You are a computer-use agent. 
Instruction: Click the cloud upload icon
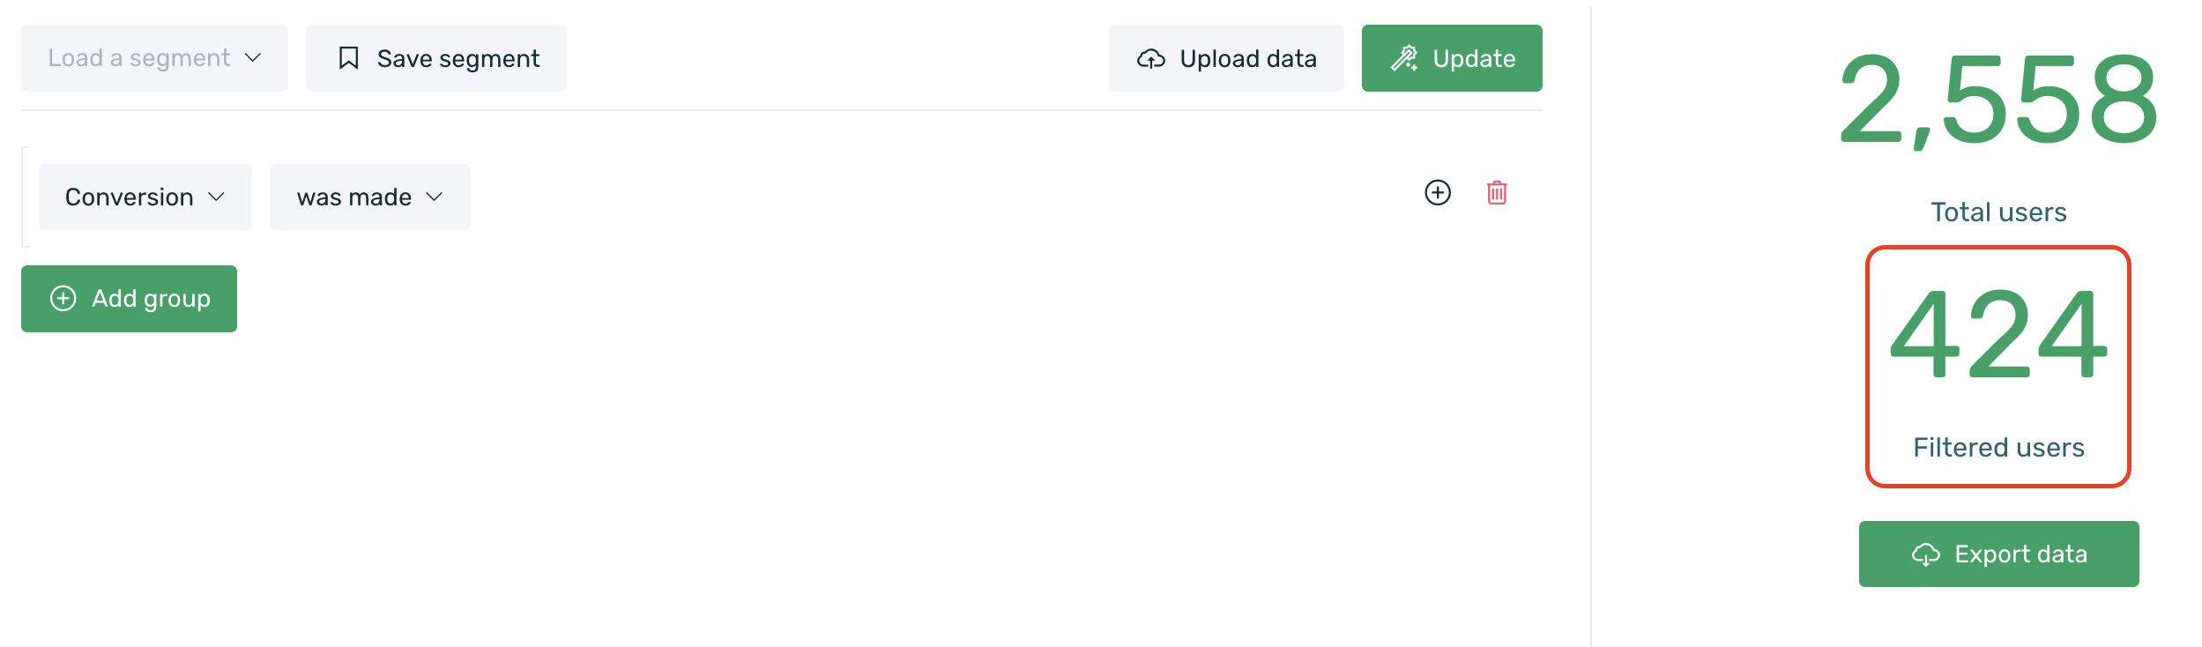click(x=1151, y=59)
